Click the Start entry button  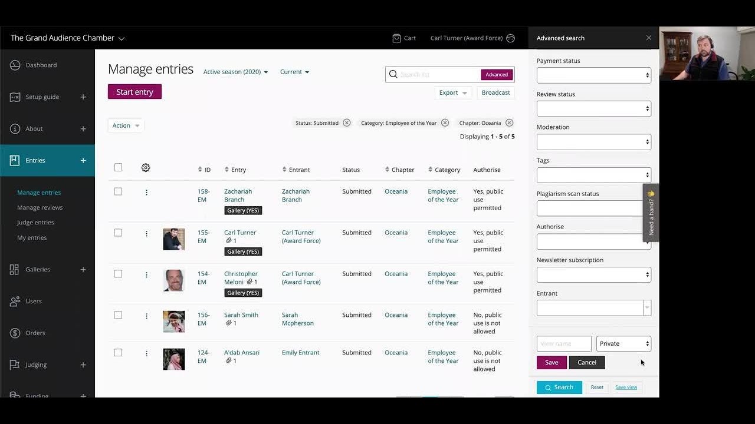[x=134, y=92]
